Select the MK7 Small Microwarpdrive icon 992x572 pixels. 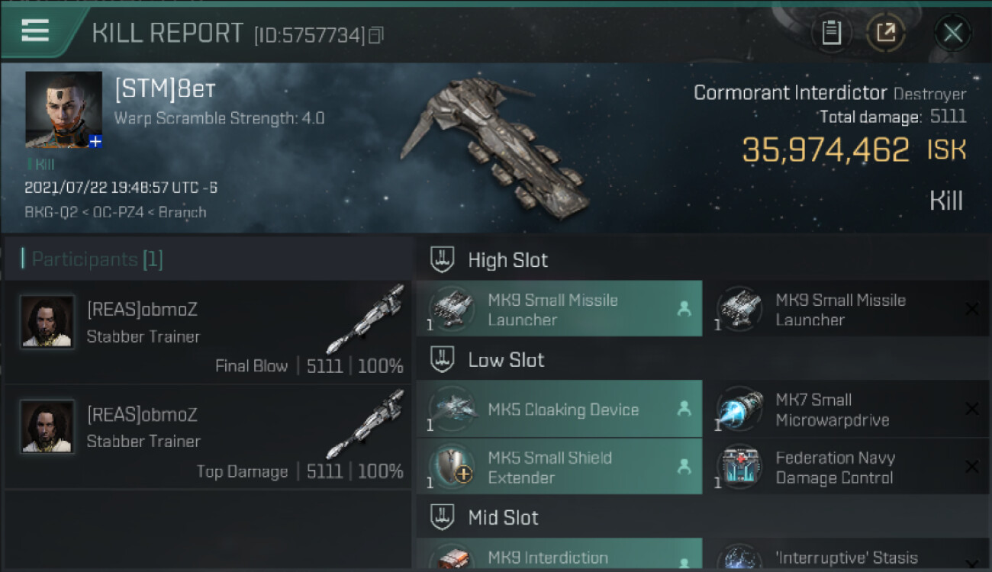[739, 410]
